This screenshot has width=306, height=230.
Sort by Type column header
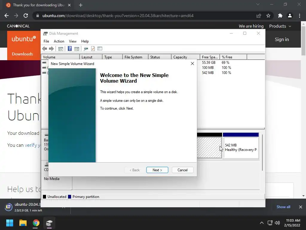112,57
